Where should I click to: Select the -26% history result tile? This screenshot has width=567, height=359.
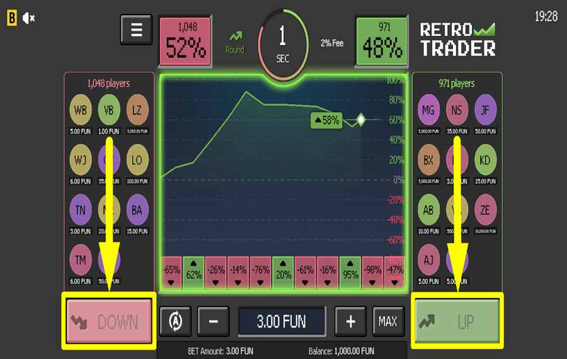click(216, 273)
